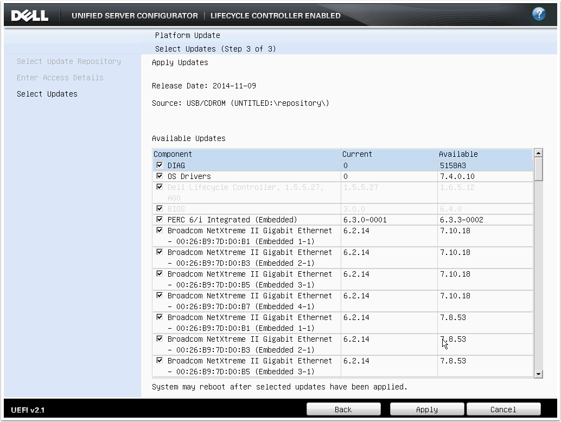Screen dimensions: 561x422
Task: Click available version 7.4.0.10
Action: point(457,176)
